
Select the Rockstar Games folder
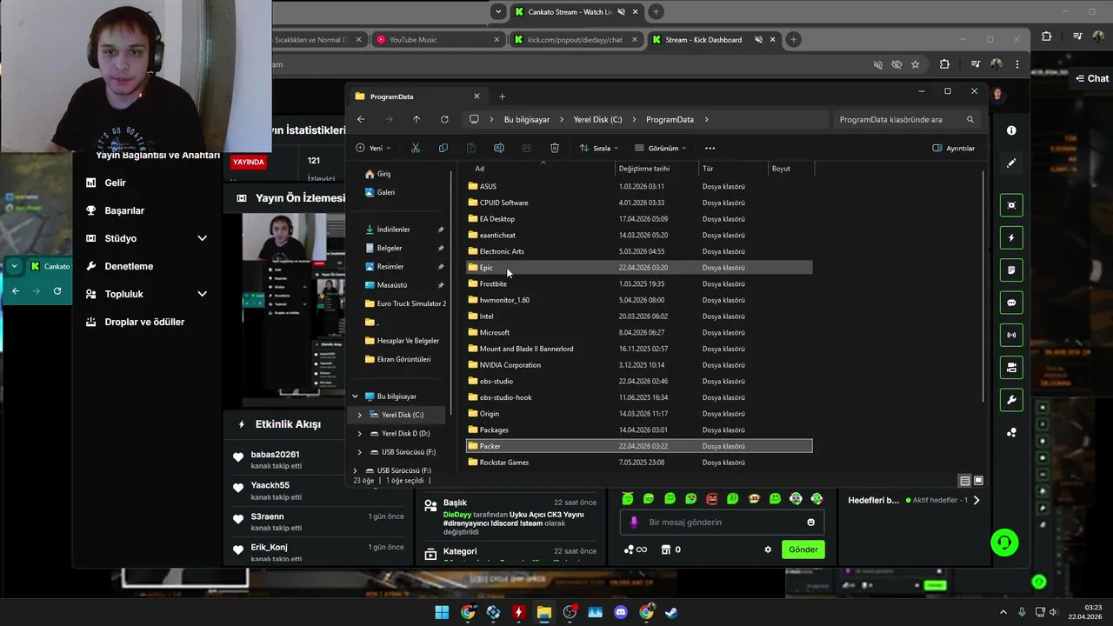coord(639,463)
